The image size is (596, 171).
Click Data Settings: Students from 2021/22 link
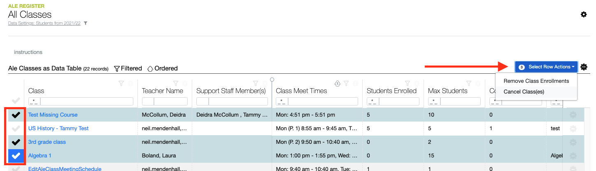pyautogui.click(x=44, y=23)
